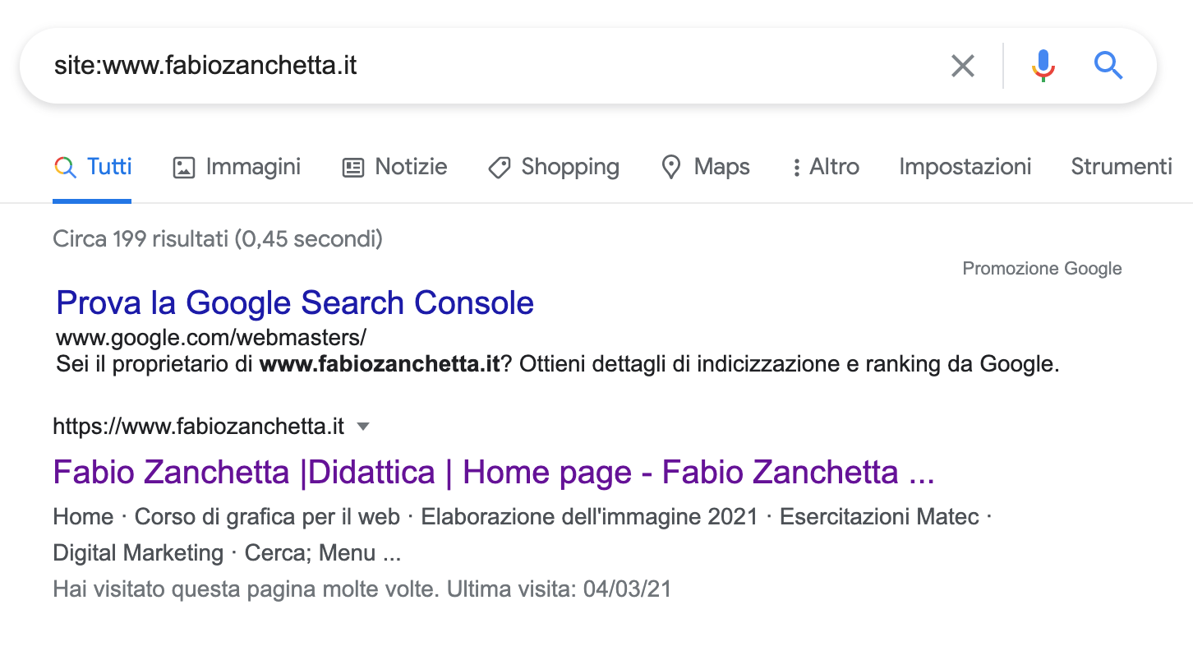Image resolution: width=1193 pixels, height=651 pixels.
Task: Clear the search query with the X icon
Action: [962, 66]
